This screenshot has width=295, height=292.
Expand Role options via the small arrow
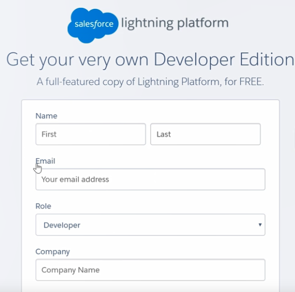pyautogui.click(x=260, y=225)
